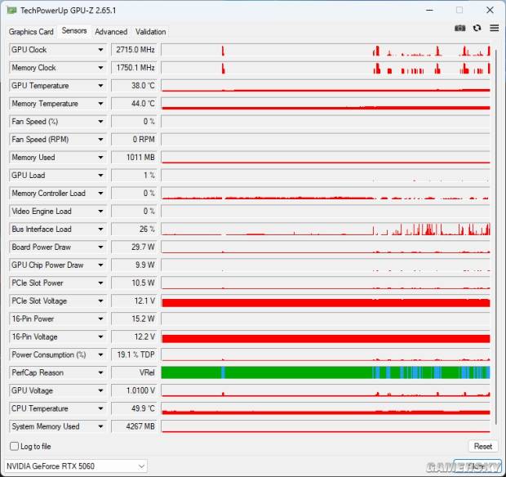Select the Sensors tab

[x=74, y=31]
